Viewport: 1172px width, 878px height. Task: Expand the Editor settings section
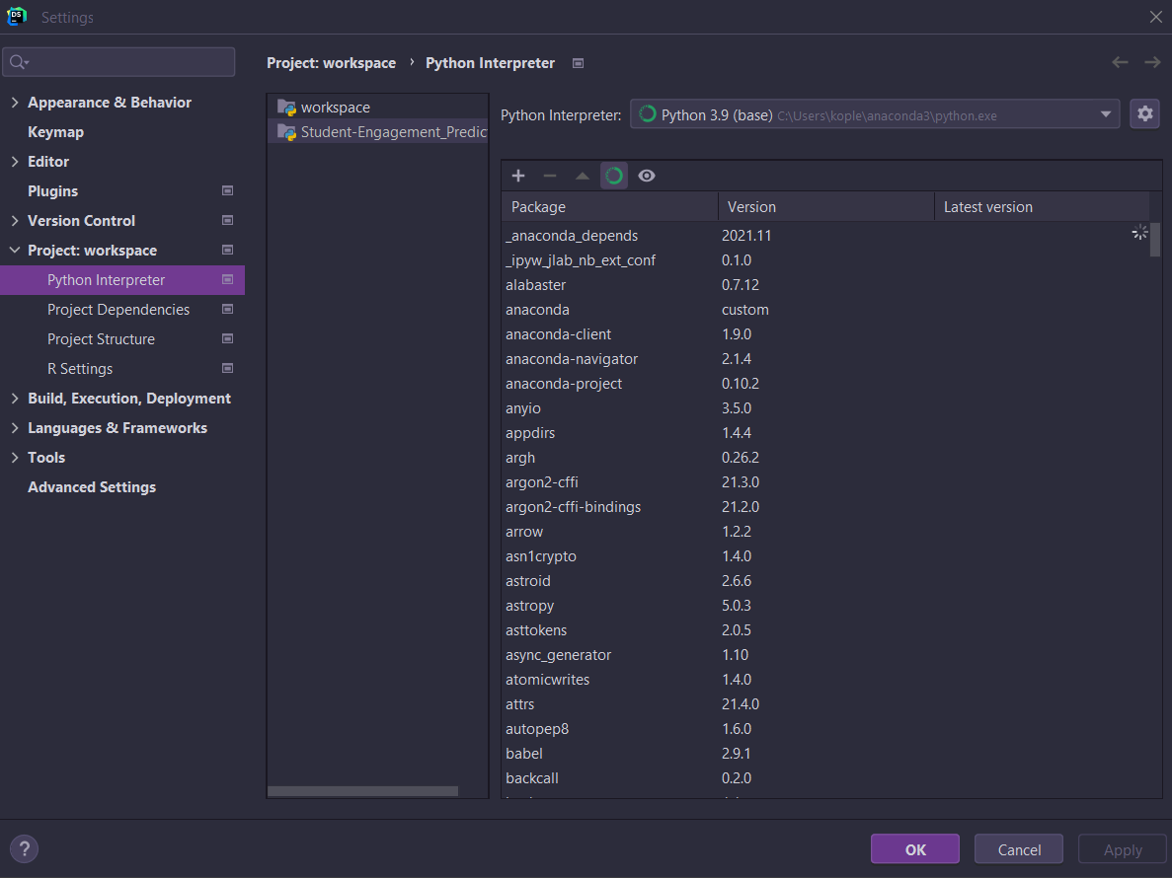tap(15, 161)
